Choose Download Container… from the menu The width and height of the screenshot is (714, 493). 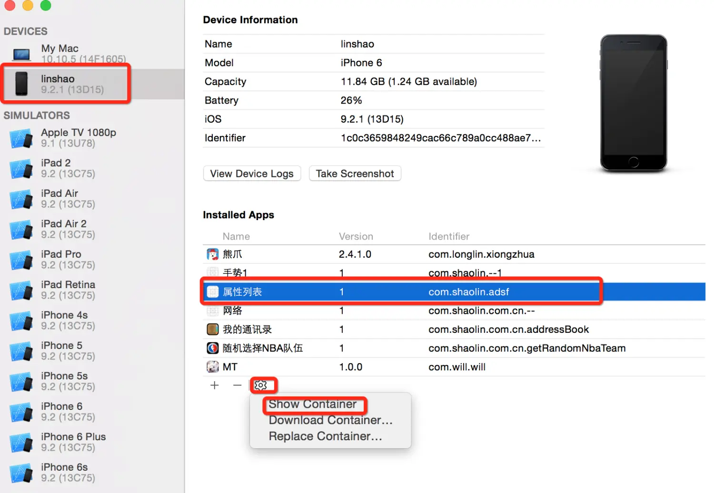(330, 420)
